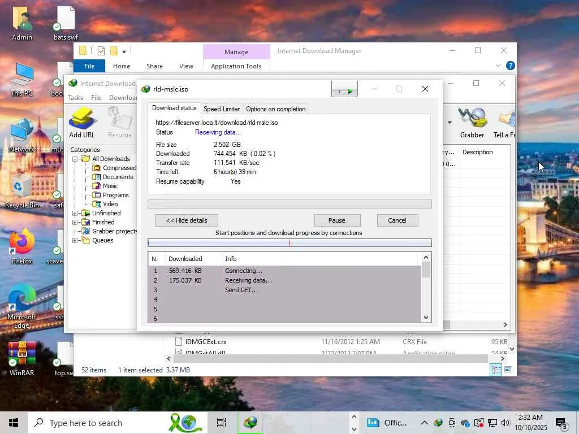This screenshot has height=434, width=579.
Task: Click the overall download progress bar
Action: 289,204
